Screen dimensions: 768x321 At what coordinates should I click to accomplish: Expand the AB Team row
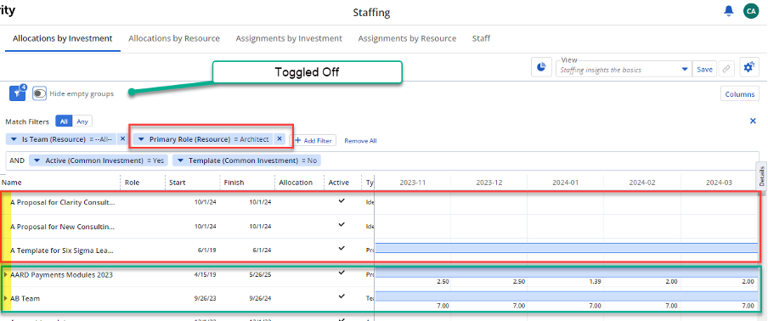[5, 298]
